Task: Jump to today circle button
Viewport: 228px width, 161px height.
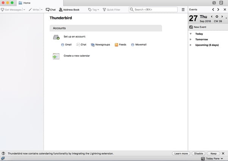Action: coord(217,17)
